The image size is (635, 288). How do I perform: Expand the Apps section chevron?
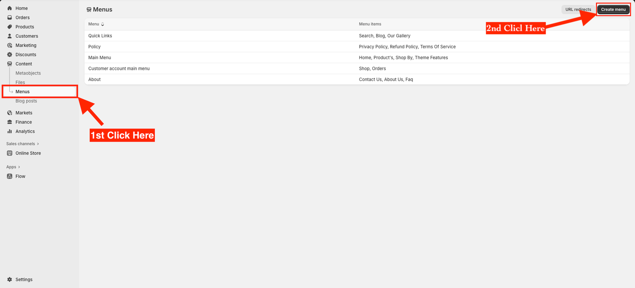(19, 167)
